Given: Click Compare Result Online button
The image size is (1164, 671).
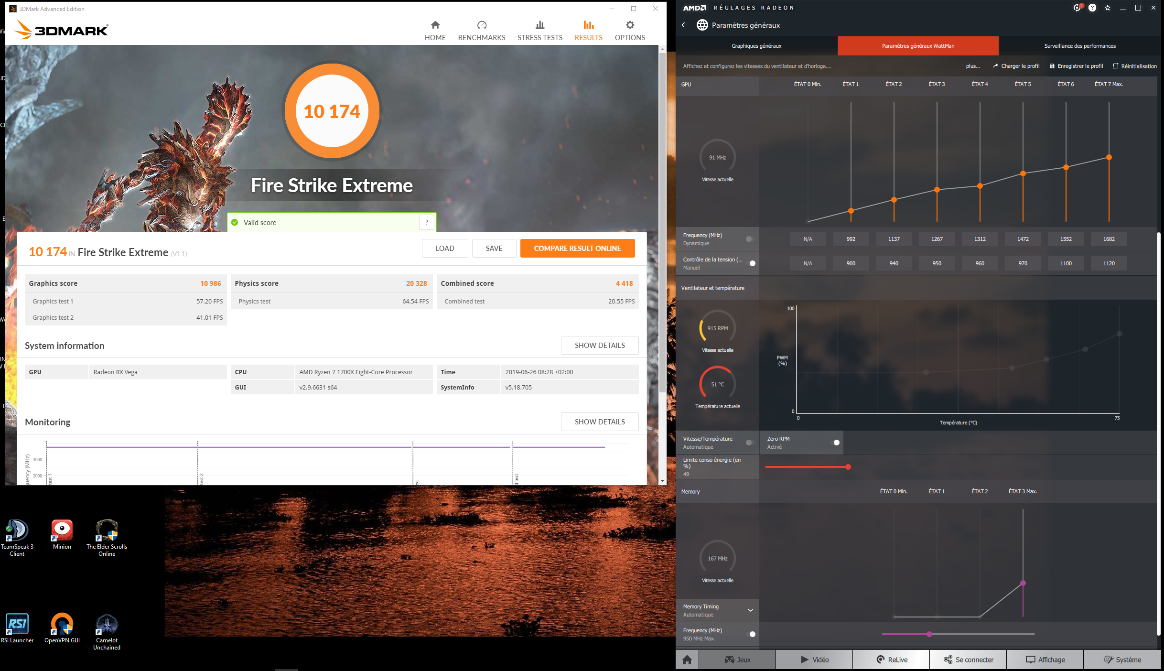Looking at the screenshot, I should (x=577, y=248).
